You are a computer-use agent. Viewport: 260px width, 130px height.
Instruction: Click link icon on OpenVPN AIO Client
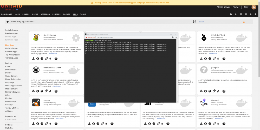[47, 91]
